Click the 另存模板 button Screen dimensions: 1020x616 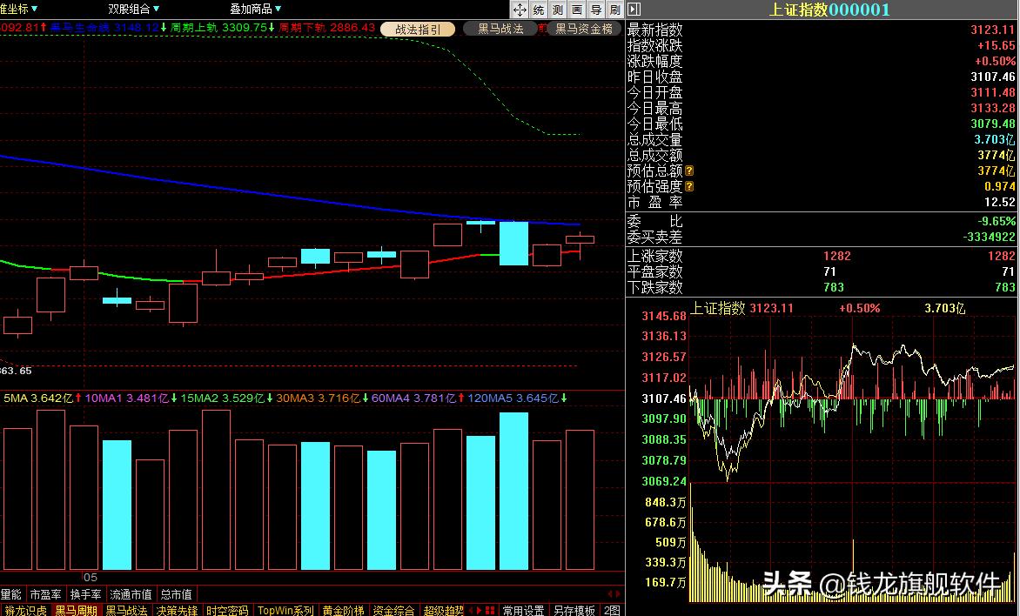click(x=574, y=610)
